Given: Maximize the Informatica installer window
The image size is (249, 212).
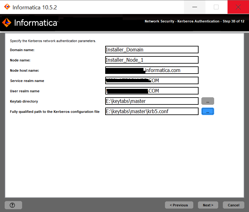Looking at the screenshot, I should click(x=216, y=7).
